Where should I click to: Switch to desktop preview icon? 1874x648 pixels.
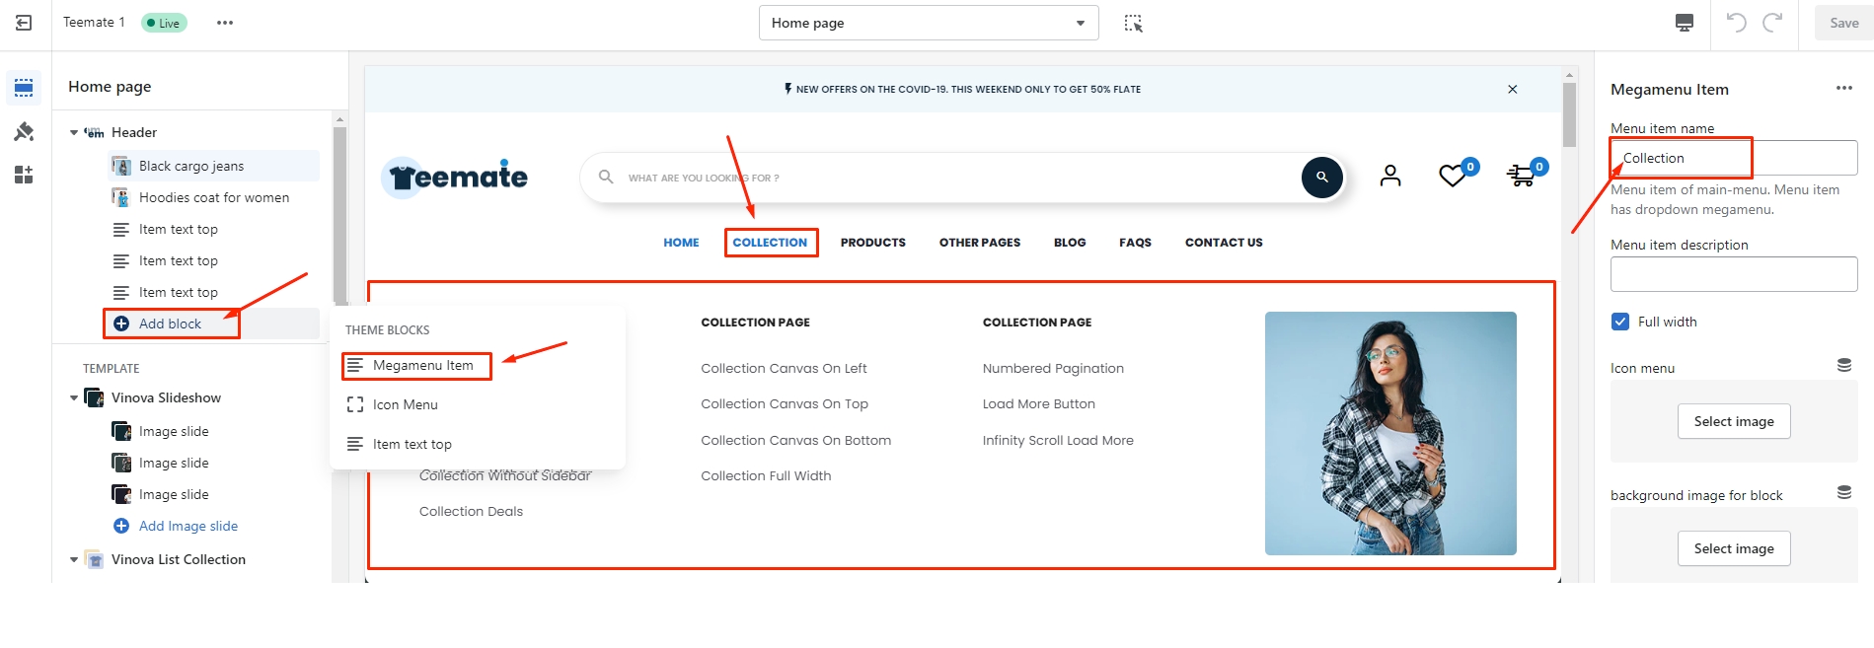tap(1685, 23)
